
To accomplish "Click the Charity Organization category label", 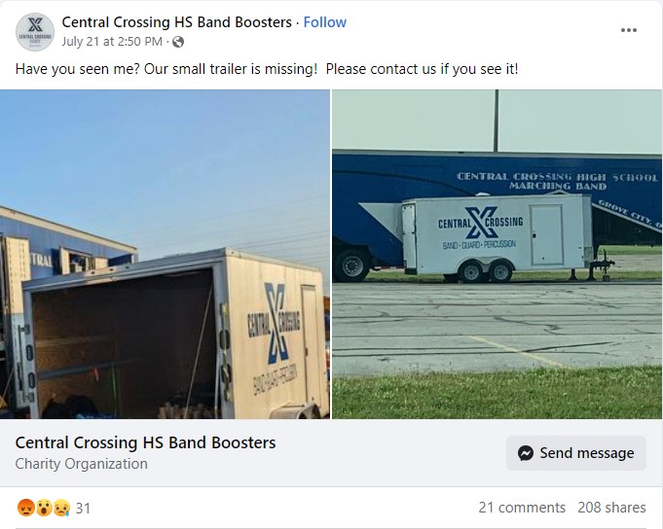I will point(81,464).
